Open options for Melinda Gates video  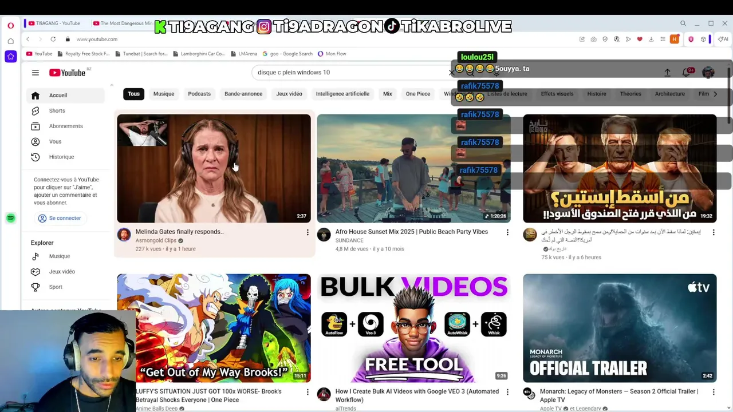[x=308, y=232]
